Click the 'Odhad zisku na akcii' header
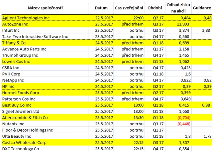 click(x=178, y=8)
